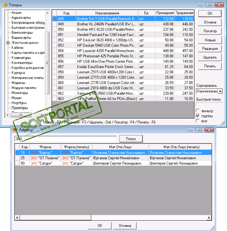227x231 pixels.
Task: Click tree horizontal scroll left arrow
Action: point(7,115)
